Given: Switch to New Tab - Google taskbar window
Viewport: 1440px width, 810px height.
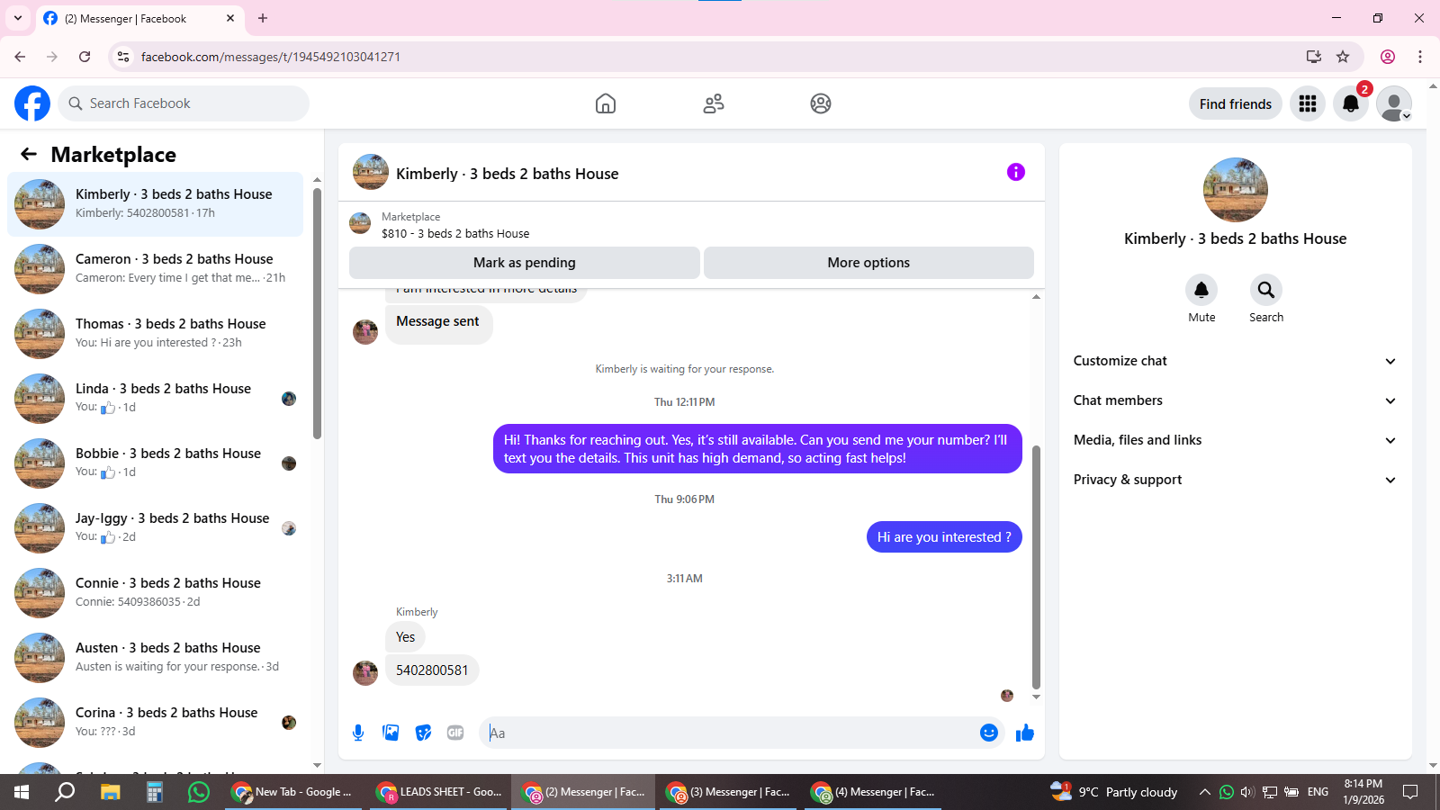Looking at the screenshot, I should coord(292,792).
